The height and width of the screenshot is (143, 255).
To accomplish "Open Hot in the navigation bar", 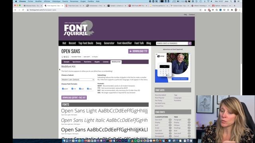I will (x=64, y=43).
